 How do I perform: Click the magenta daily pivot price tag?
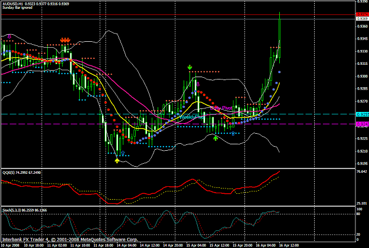click(362, 124)
